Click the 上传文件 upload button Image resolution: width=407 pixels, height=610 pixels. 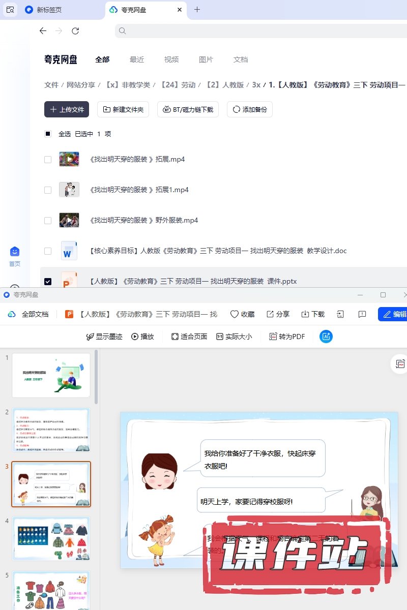click(x=67, y=109)
